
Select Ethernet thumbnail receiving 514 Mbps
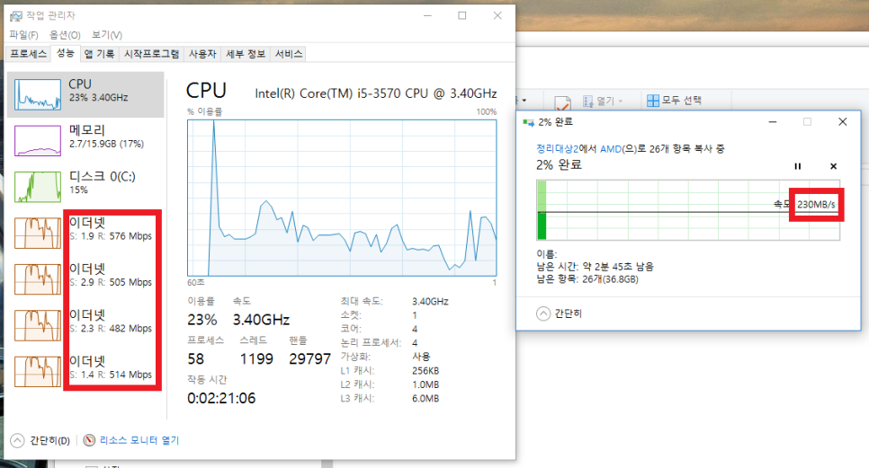38,371
